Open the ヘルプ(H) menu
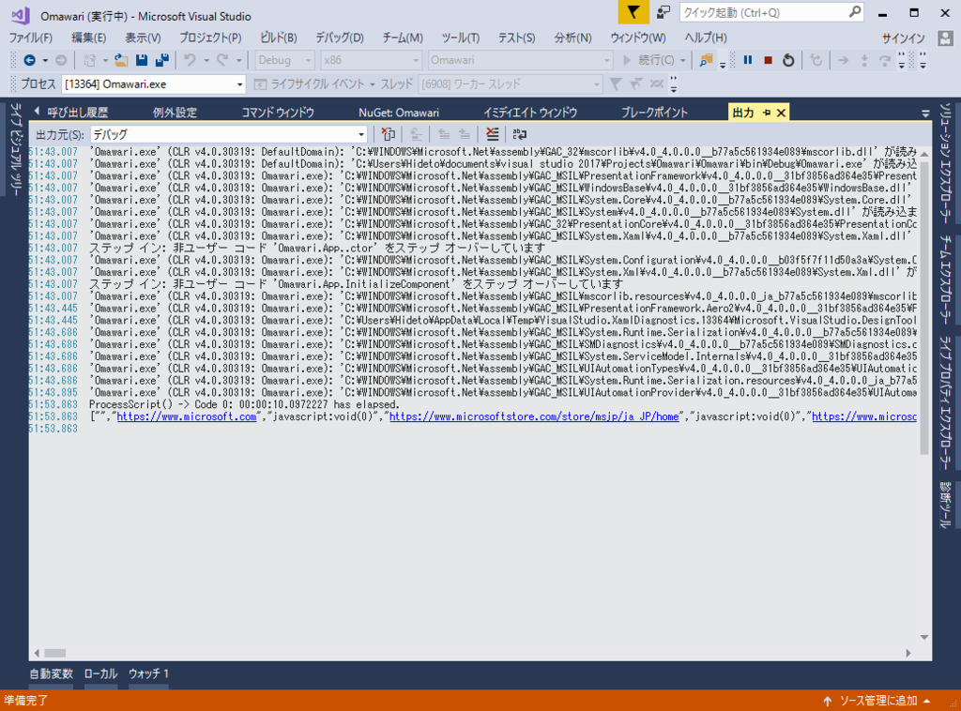This screenshot has height=711, width=961. pyautogui.click(x=706, y=38)
